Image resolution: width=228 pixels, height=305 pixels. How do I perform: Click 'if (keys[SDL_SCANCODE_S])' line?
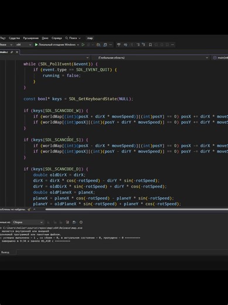pos(56,140)
